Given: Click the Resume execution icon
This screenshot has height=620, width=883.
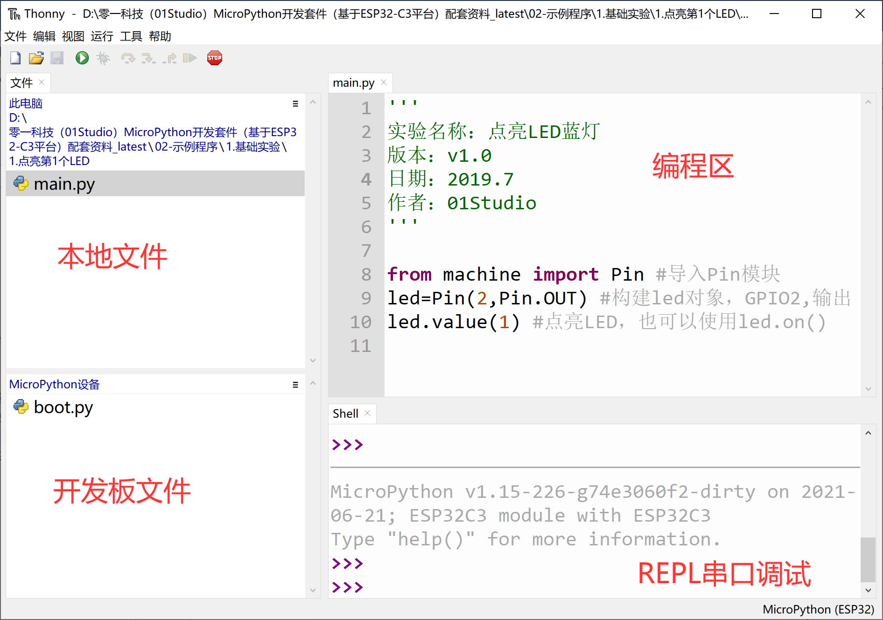Looking at the screenshot, I should pyautogui.click(x=189, y=58).
